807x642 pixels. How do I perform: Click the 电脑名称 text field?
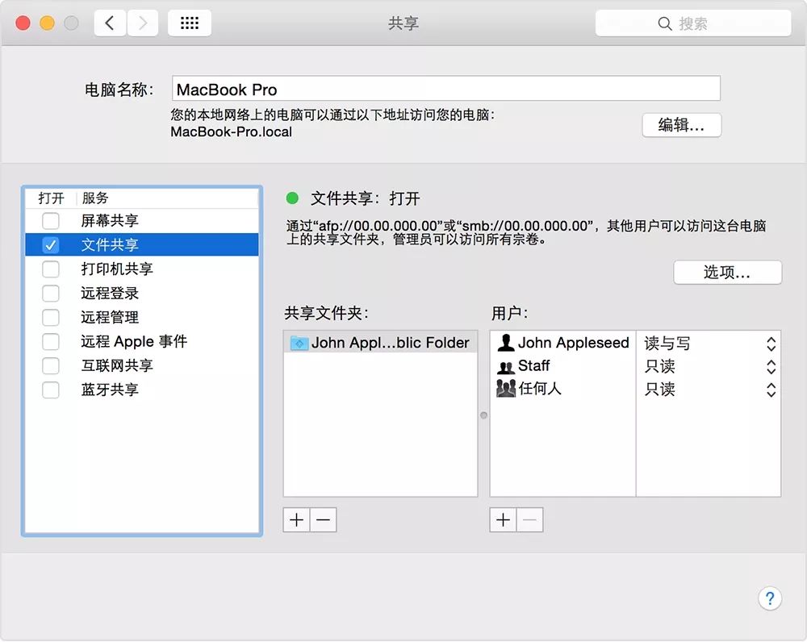pos(446,89)
